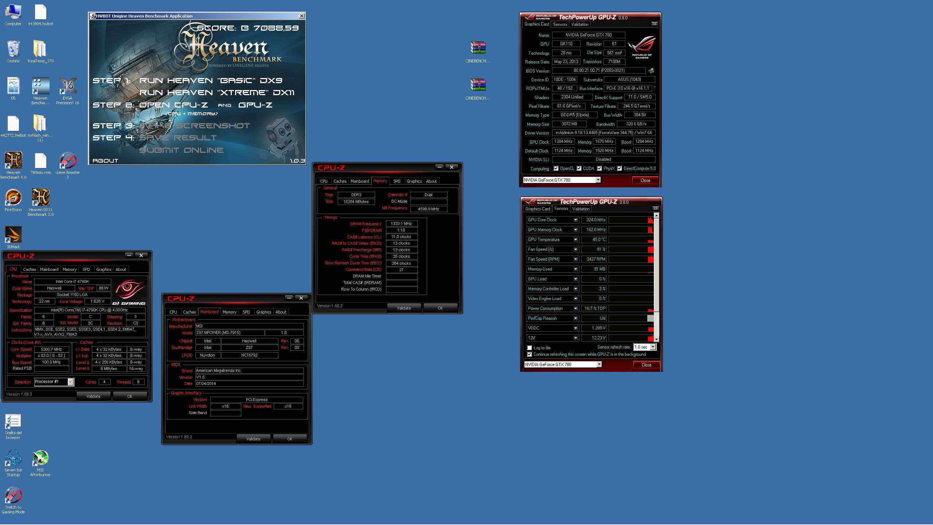Click Validate in the CPU-Z CPU window

(x=93, y=396)
